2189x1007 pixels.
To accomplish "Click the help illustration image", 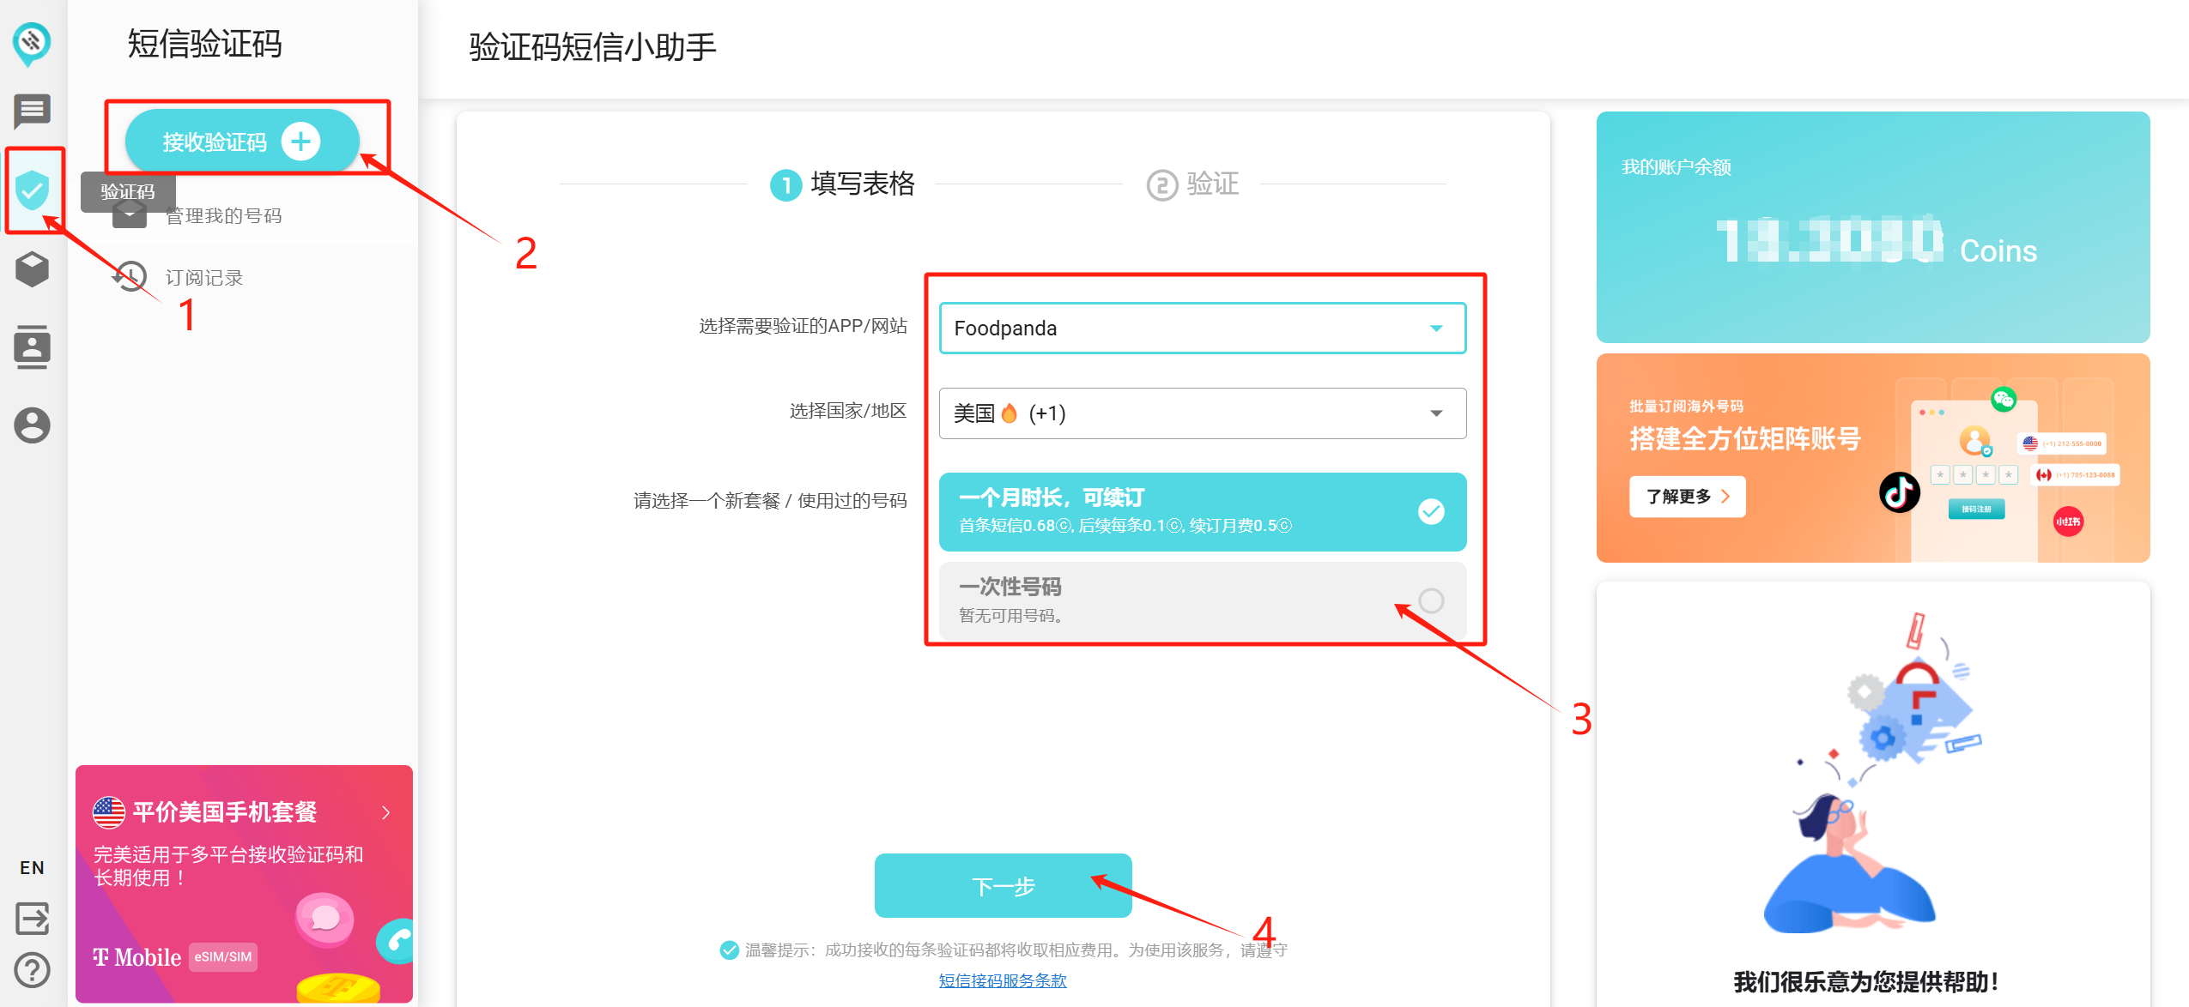I will (x=1871, y=772).
